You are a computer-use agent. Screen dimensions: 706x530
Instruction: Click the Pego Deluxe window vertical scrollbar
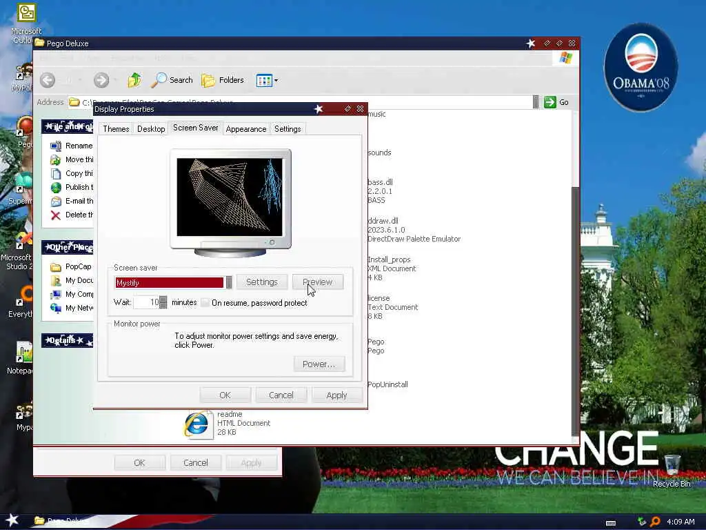[x=575, y=311]
